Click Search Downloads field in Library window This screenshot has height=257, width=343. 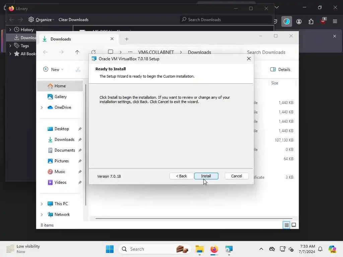(226, 20)
